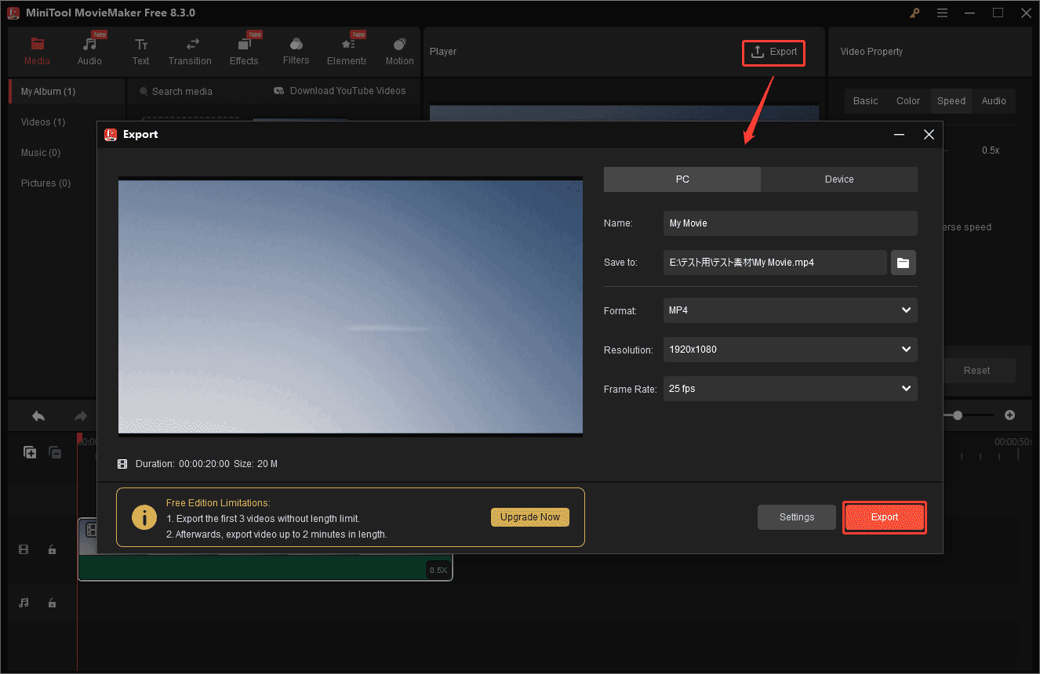This screenshot has height=674, width=1040.
Task: Toggle the audio track lock icon
Action: point(52,603)
